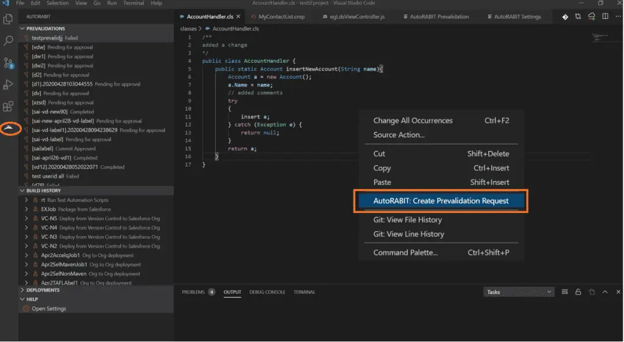Expand the VC-N5 build history row
The image size is (624, 342).
27,218
